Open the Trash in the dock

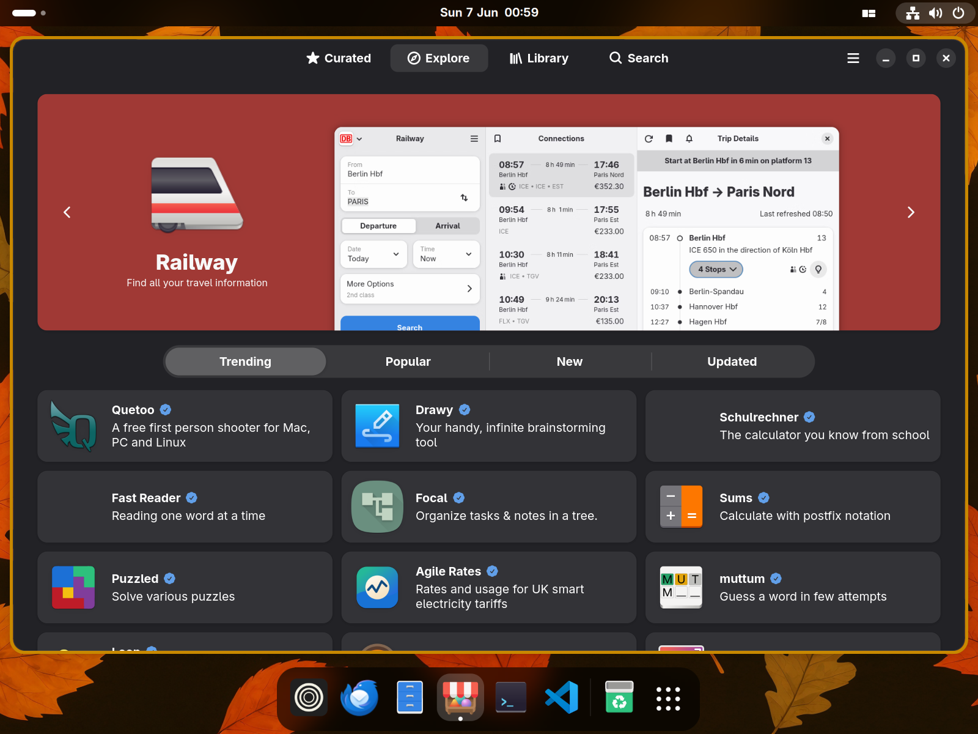point(619,697)
